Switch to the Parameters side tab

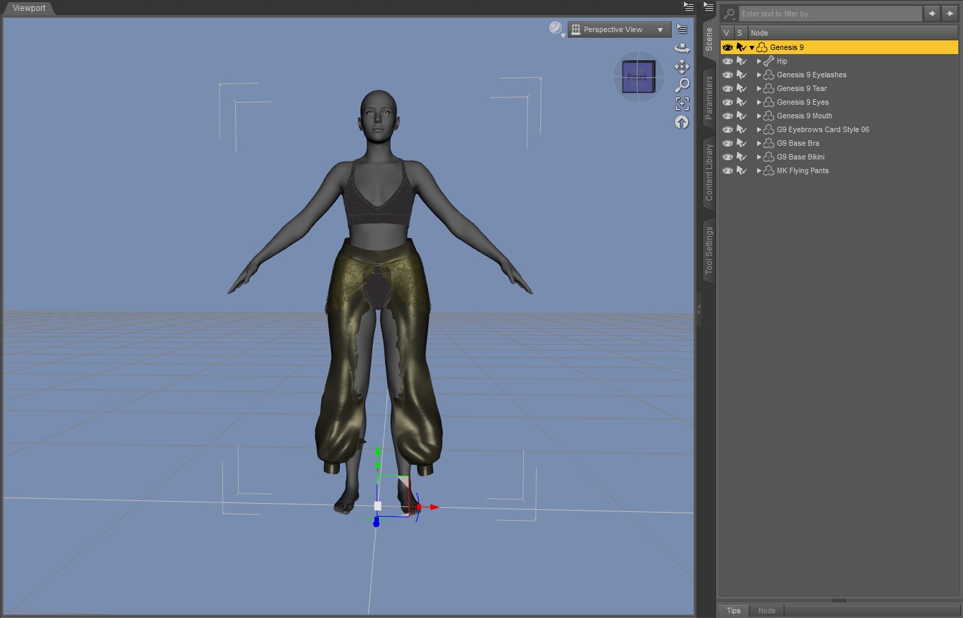point(709,98)
